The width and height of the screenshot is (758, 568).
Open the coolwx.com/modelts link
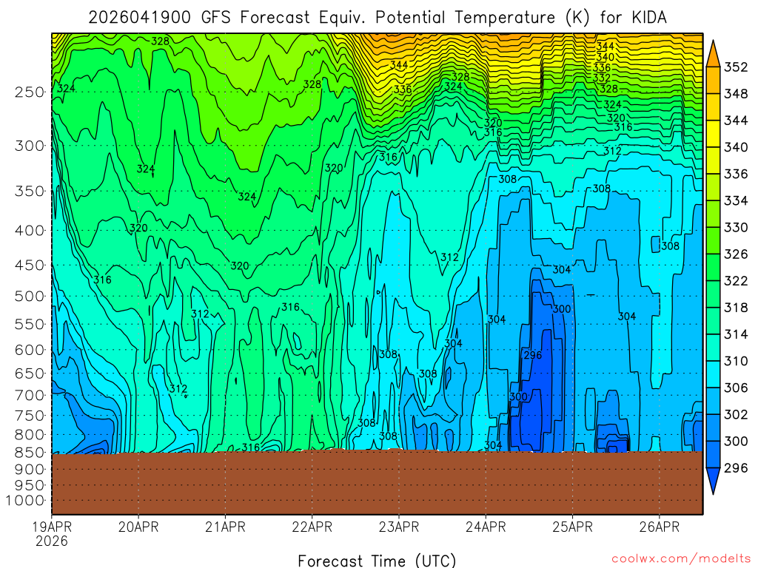coord(681,558)
